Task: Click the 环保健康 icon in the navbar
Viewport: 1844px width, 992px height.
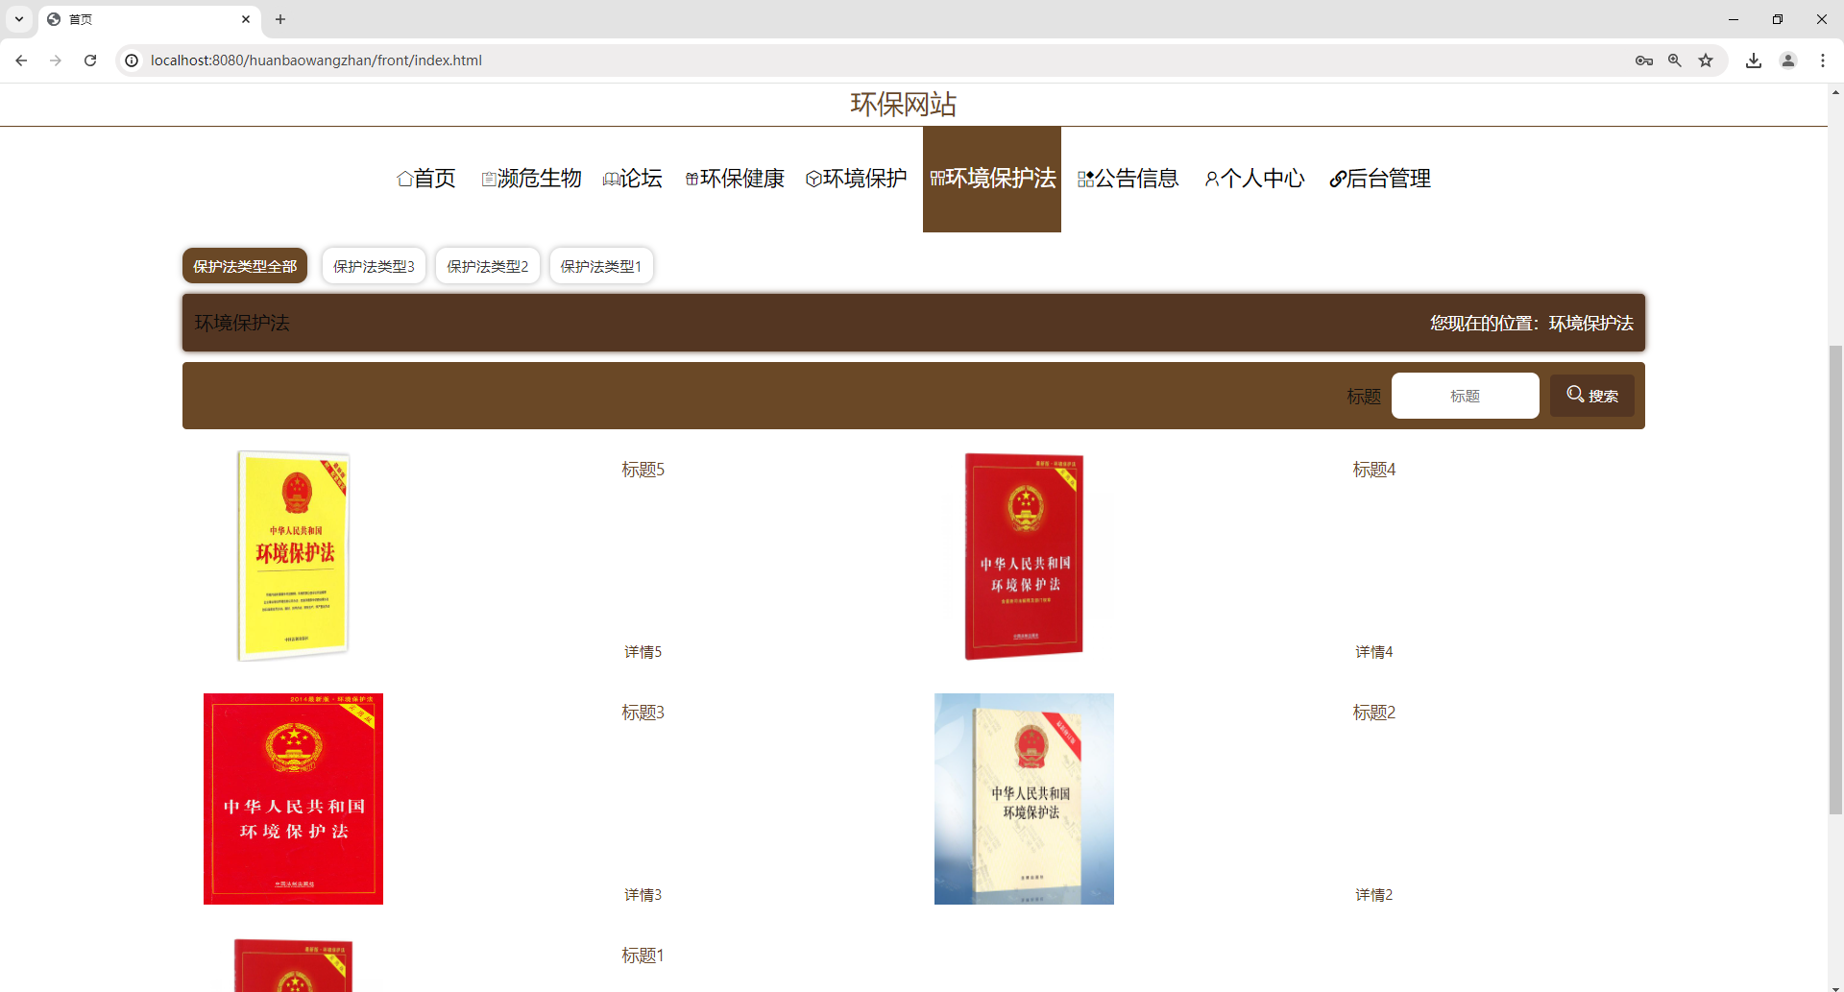Action: coord(691,179)
